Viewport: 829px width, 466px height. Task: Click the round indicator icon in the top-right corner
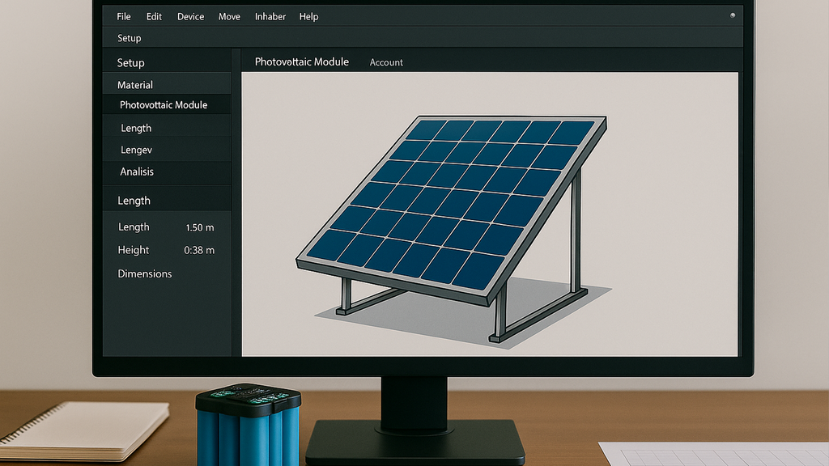click(733, 15)
